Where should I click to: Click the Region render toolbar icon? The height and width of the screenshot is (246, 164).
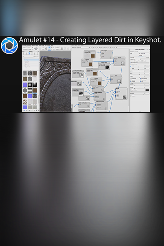tap(43, 48)
